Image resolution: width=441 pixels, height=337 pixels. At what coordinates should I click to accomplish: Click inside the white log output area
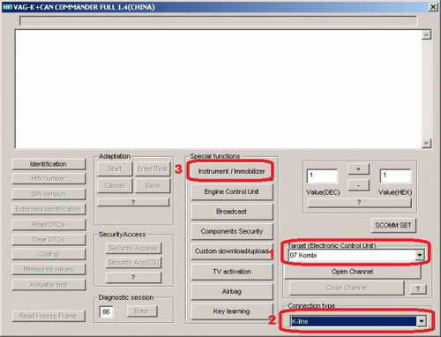[x=219, y=89]
